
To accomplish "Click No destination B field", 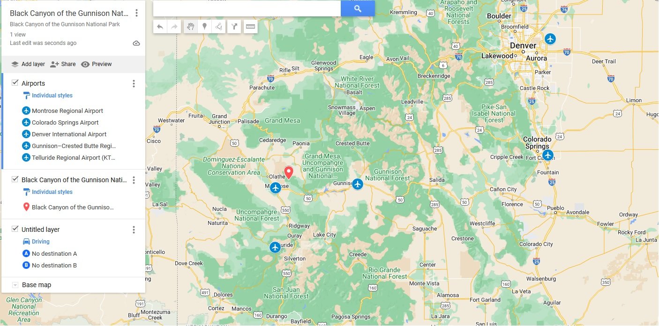I will click(x=54, y=265).
